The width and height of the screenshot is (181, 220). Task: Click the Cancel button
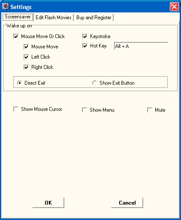tap(127, 202)
